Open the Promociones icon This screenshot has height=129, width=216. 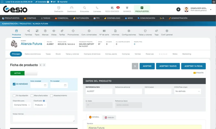73,31
